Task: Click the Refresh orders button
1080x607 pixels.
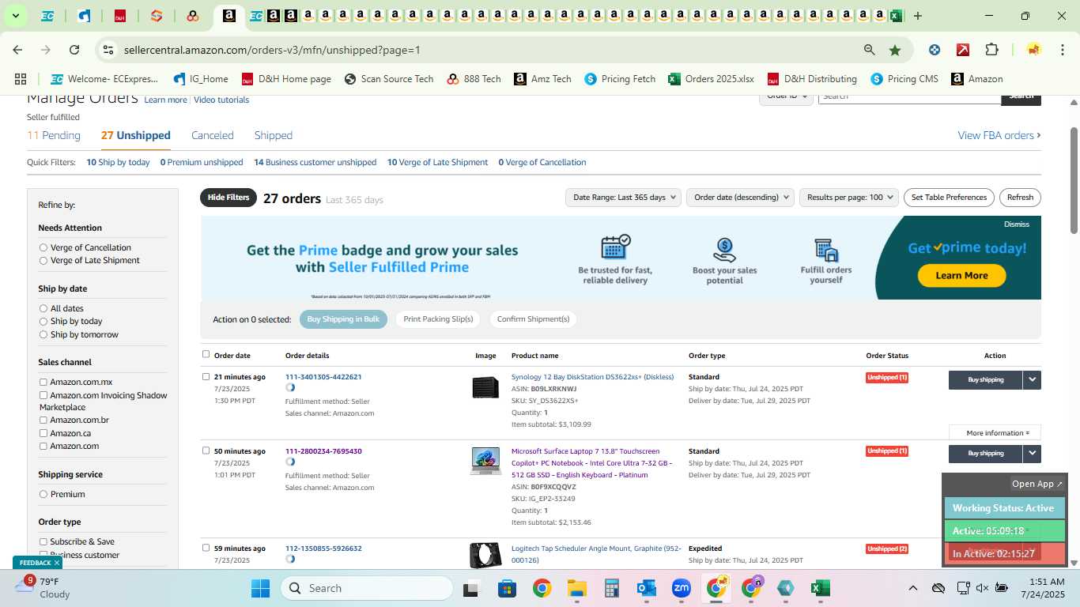Action: pyautogui.click(x=1020, y=198)
